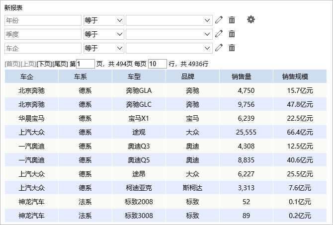
Task: Click the 25,555 sales value
Action: coord(246,132)
